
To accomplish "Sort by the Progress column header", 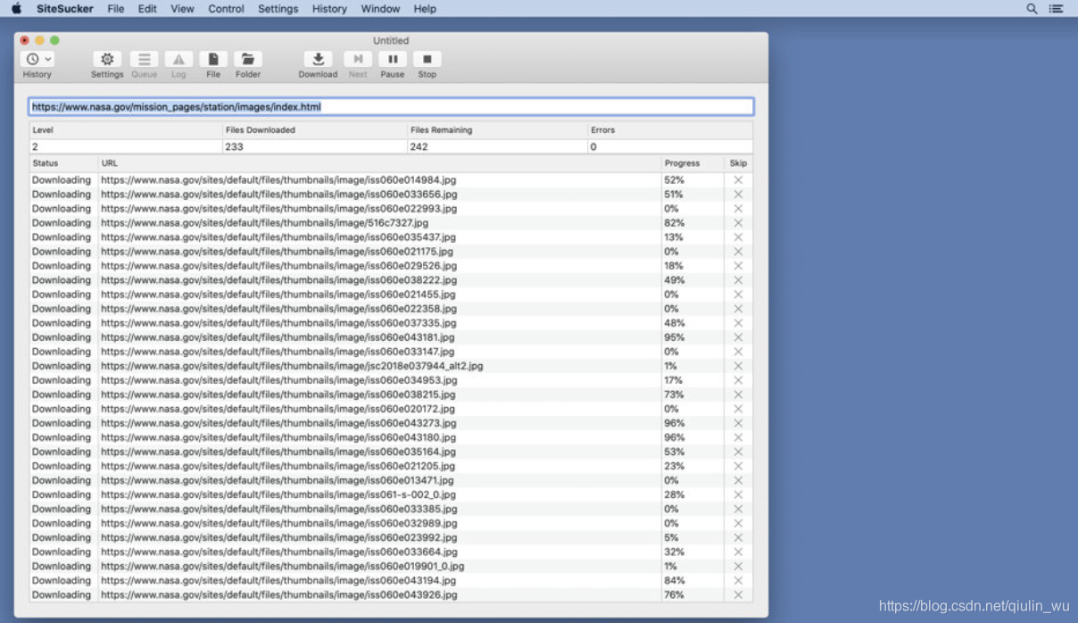I will pos(692,163).
